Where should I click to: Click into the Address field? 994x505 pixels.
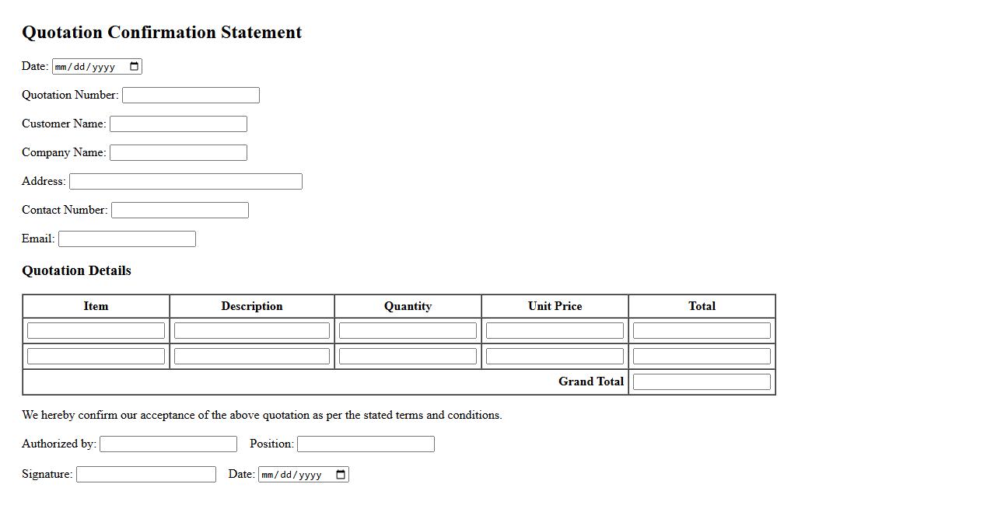click(x=185, y=182)
